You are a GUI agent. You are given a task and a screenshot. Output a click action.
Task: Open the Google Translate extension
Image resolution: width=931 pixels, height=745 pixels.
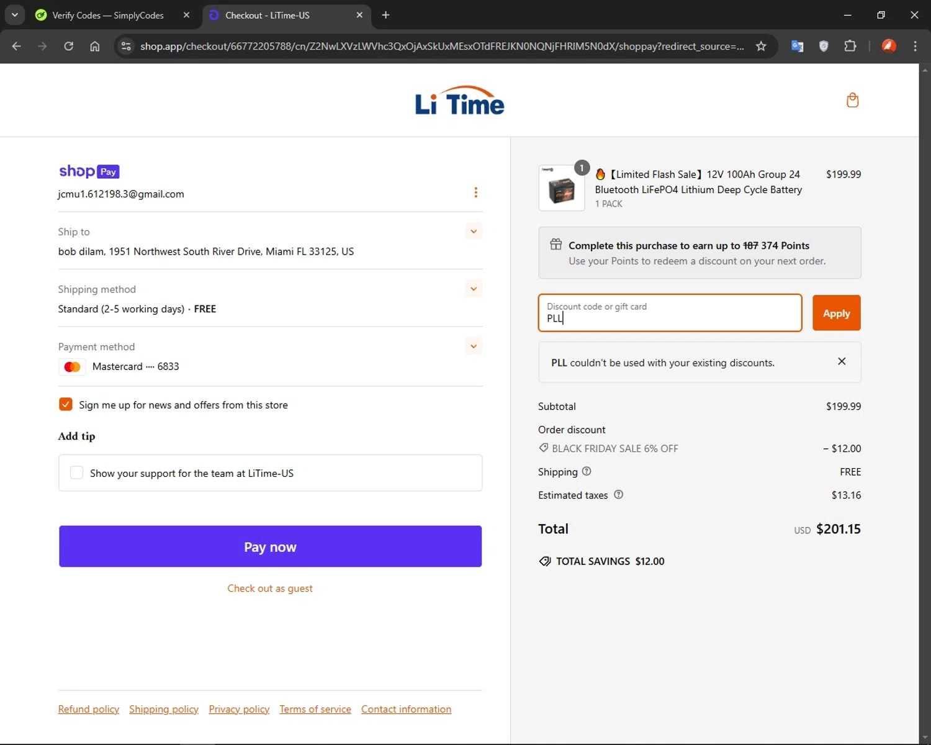(x=798, y=46)
